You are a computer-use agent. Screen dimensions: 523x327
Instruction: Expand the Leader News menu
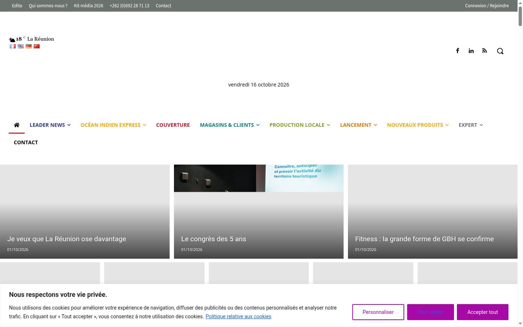(x=50, y=125)
